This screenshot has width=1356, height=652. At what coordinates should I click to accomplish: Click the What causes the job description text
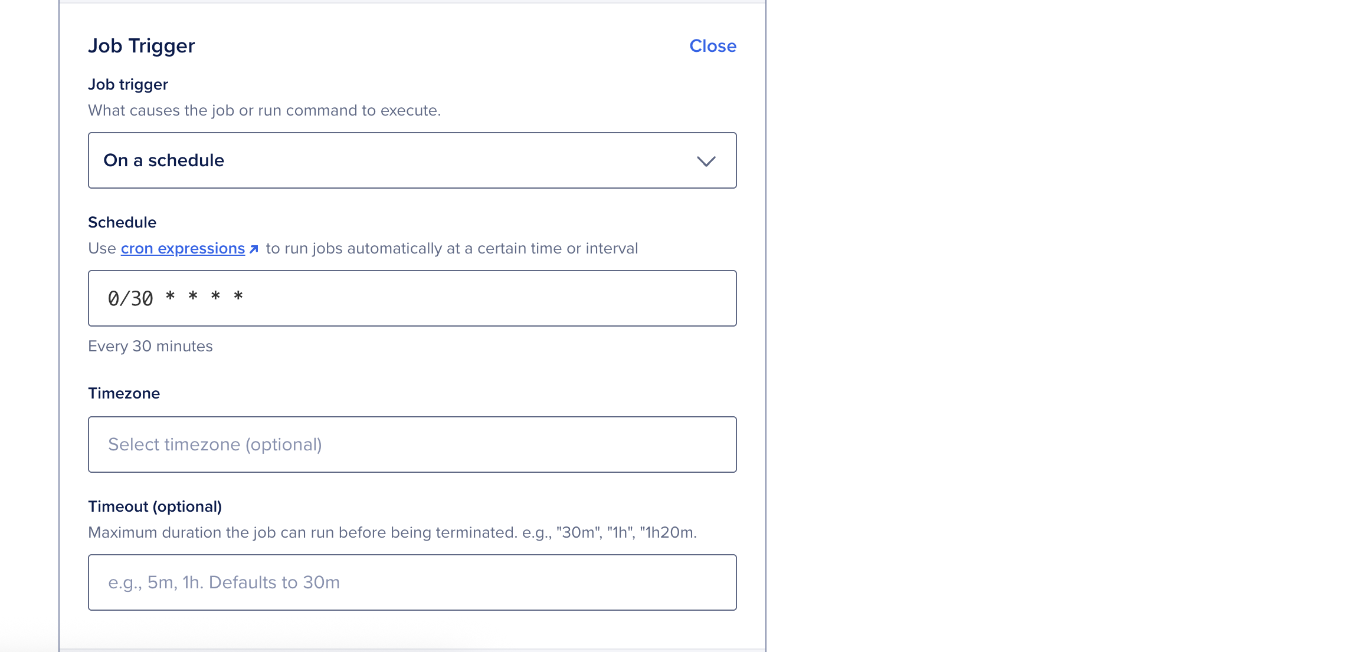[264, 110]
